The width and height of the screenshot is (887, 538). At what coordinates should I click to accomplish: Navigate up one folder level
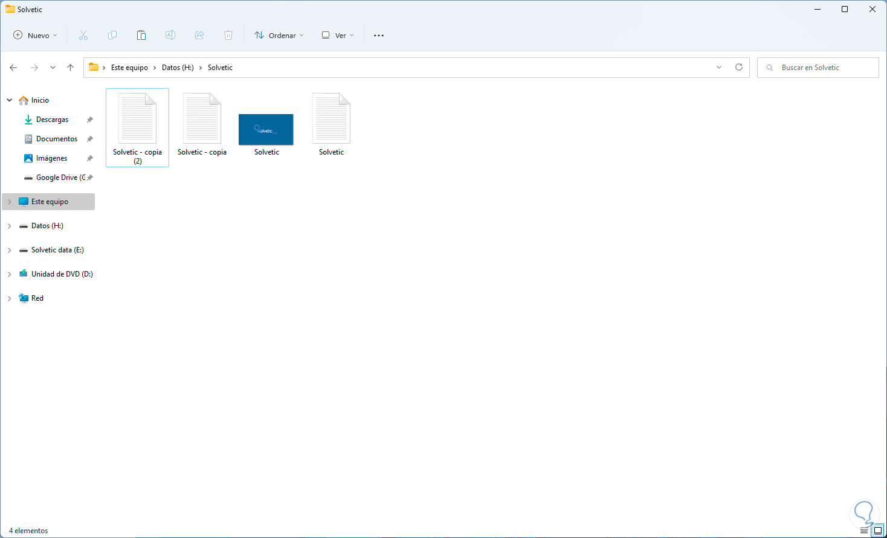coord(71,68)
